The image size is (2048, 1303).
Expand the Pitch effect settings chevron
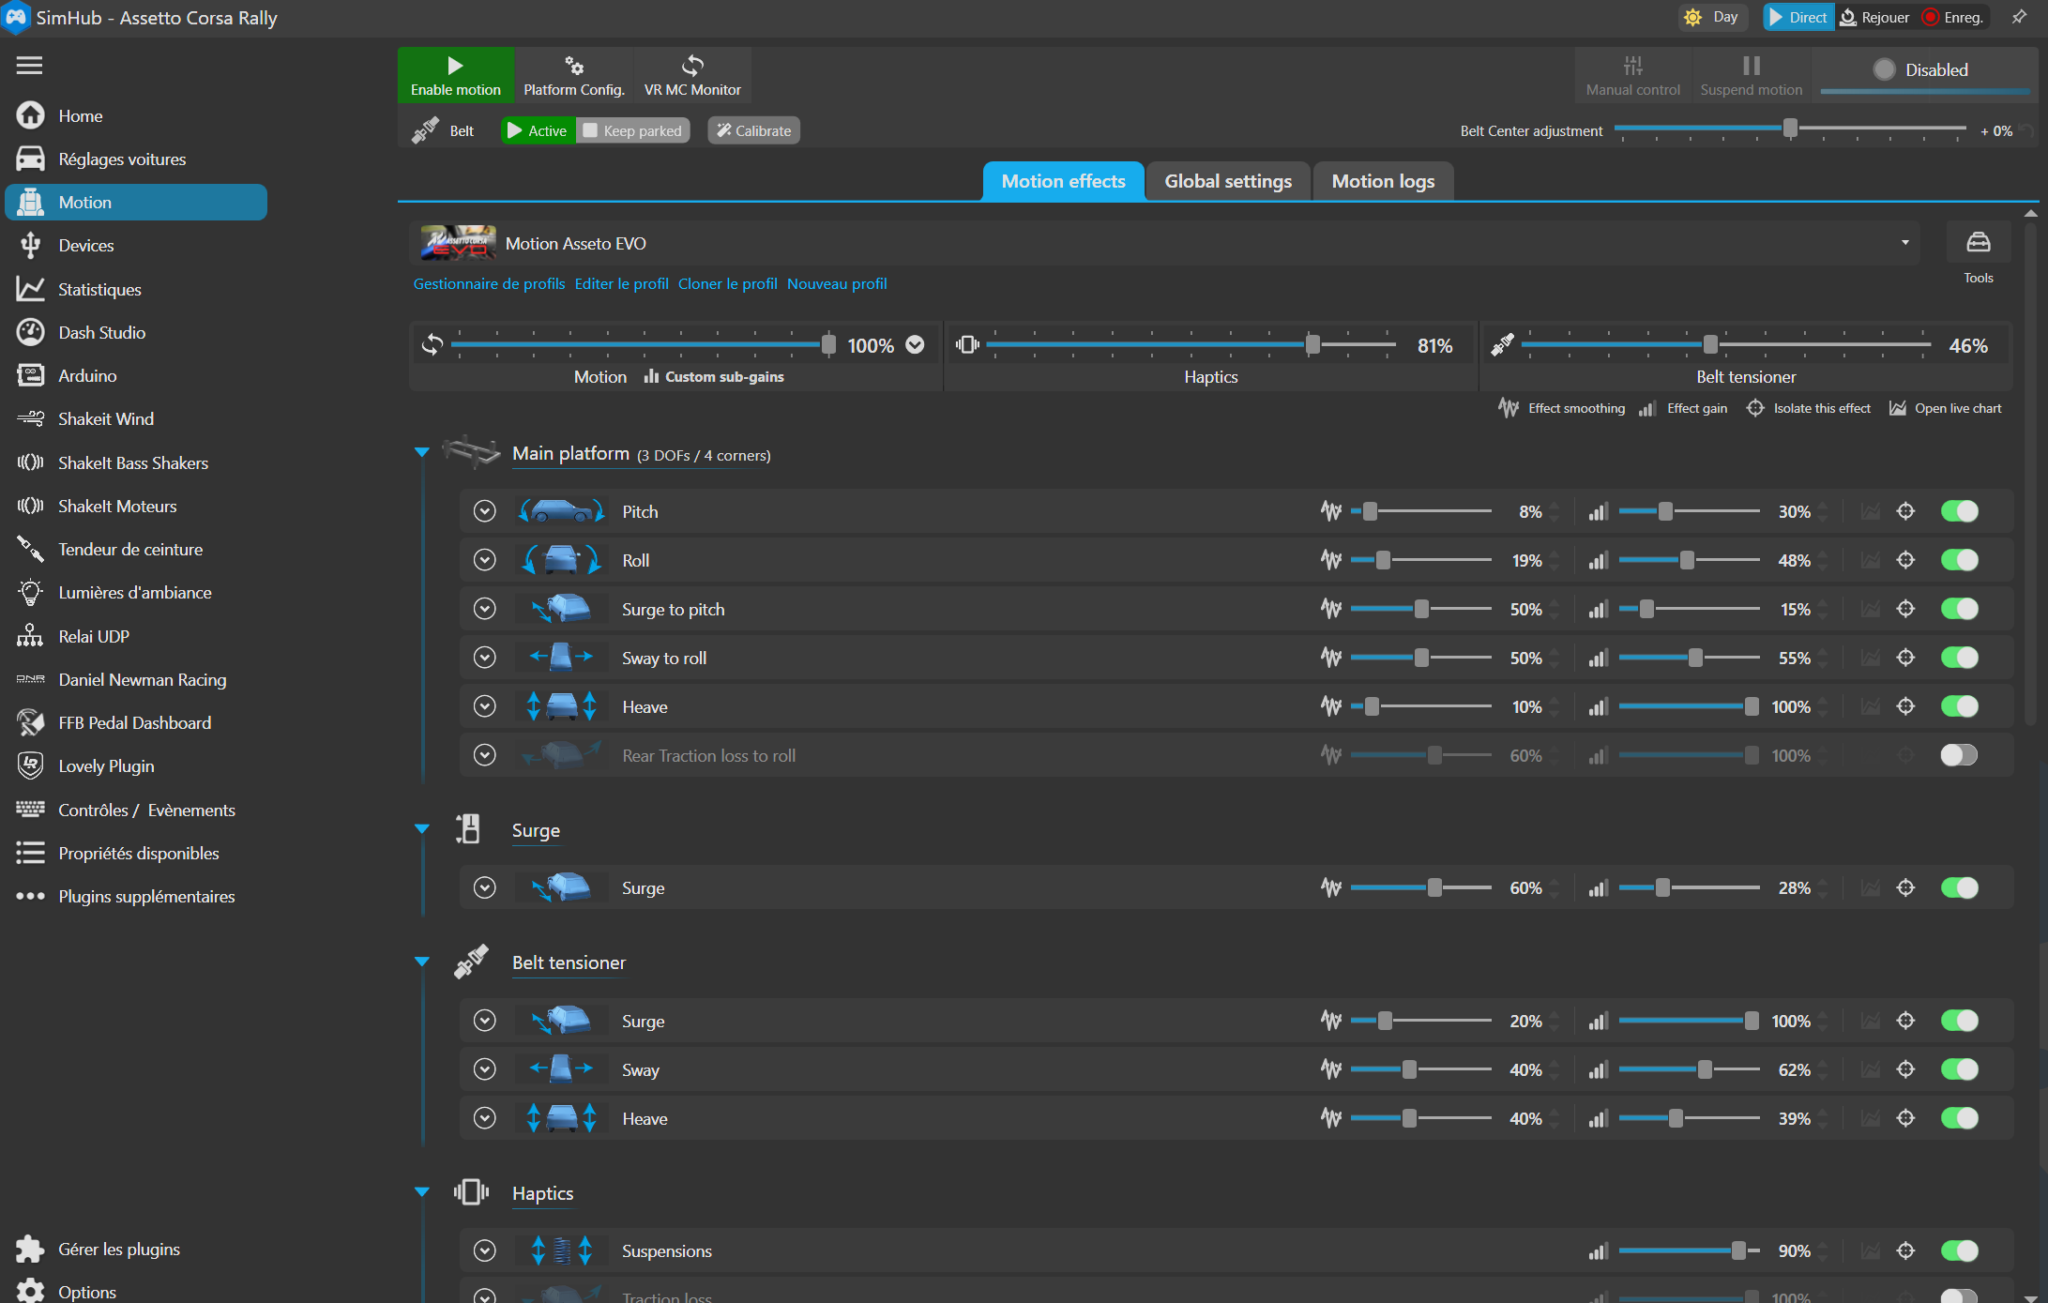click(484, 511)
